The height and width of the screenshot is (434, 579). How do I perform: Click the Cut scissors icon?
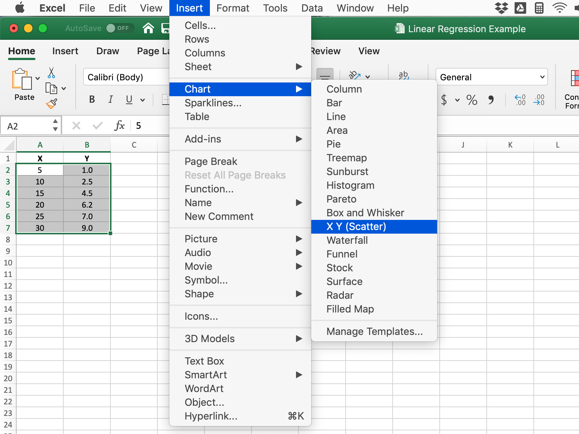click(51, 73)
